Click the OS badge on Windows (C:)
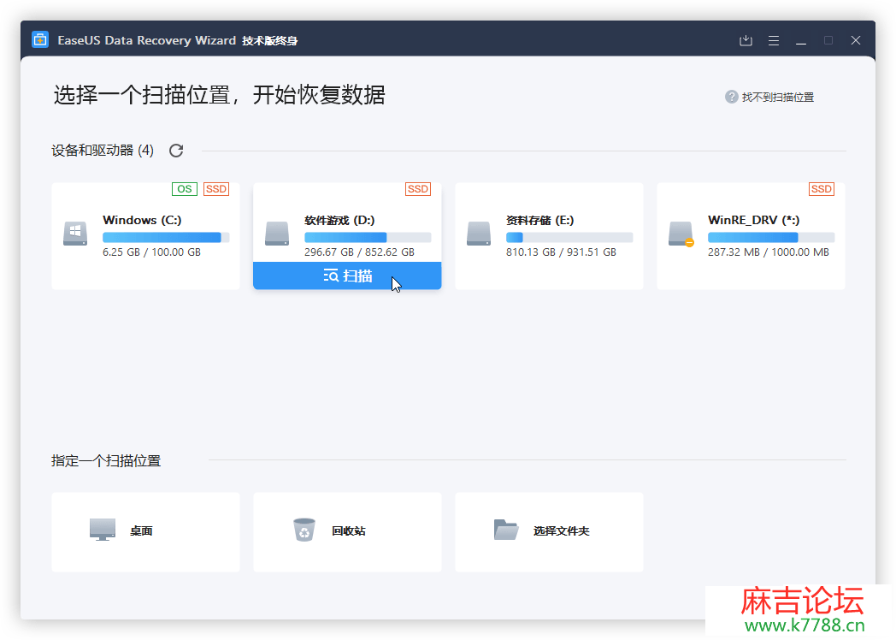Viewport: 896px width, 640px height. [185, 189]
